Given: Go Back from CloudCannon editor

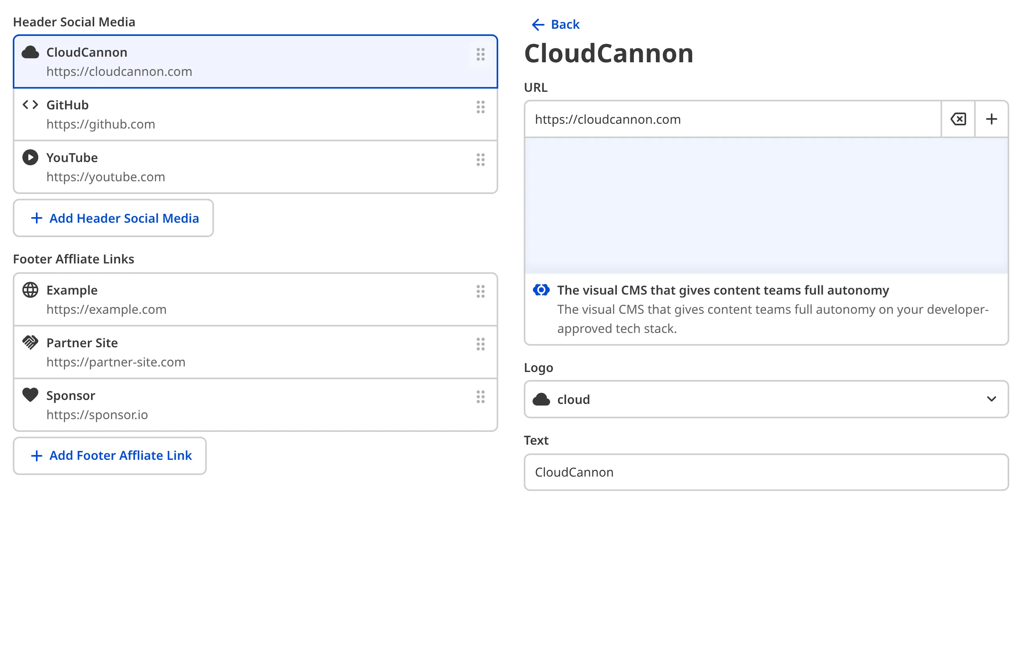Looking at the screenshot, I should [x=555, y=24].
